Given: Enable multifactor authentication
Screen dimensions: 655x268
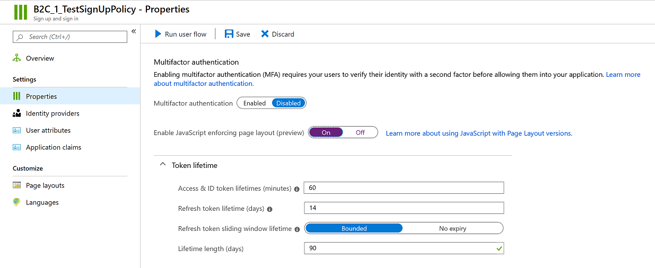Looking at the screenshot, I should (x=255, y=103).
